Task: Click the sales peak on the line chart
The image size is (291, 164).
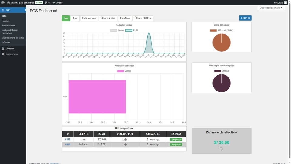Action: [149, 33]
